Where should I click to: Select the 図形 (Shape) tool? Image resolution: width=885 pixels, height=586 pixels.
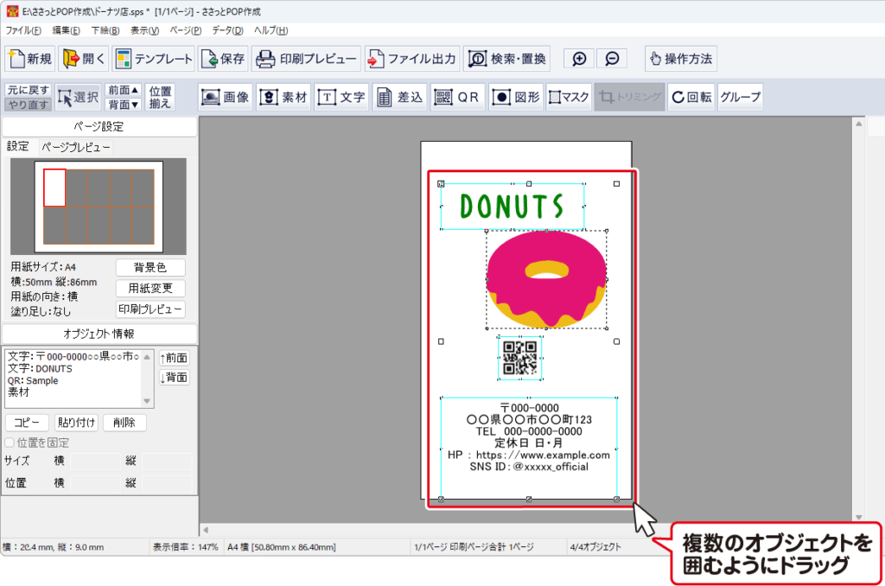point(516,98)
